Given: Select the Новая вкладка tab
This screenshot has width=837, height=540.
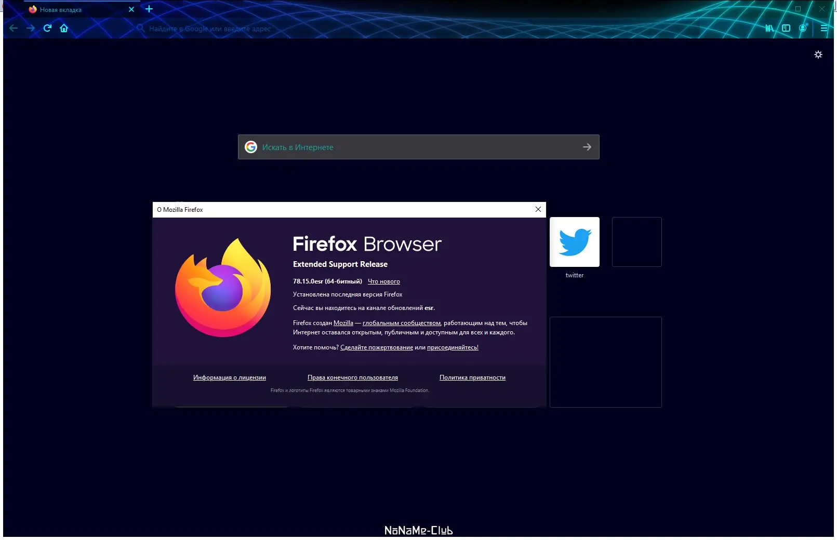Looking at the screenshot, I should (x=82, y=9).
